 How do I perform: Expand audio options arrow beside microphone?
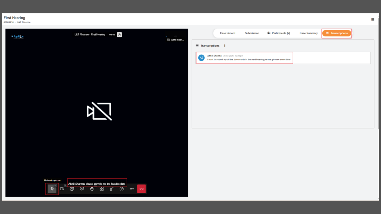click(56, 185)
